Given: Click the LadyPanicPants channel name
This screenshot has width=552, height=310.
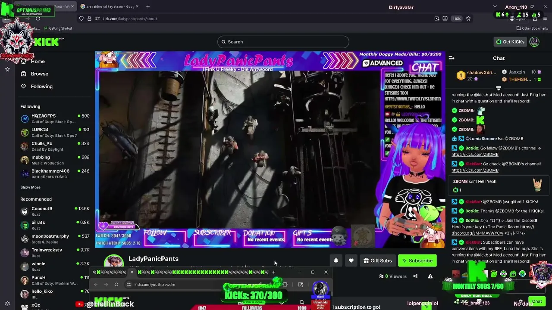Looking at the screenshot, I should click(x=154, y=259).
